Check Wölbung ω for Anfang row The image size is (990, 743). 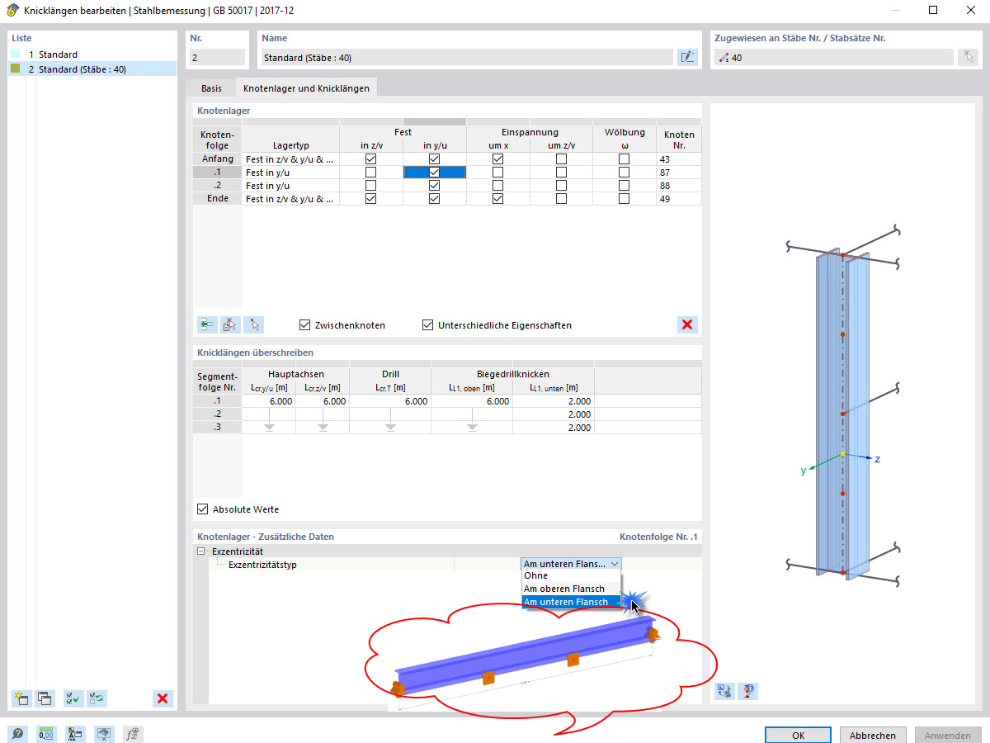tap(625, 159)
